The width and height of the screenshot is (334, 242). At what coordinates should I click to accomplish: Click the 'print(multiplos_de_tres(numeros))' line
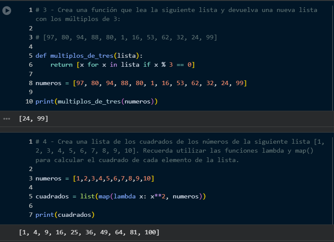[x=96, y=101]
